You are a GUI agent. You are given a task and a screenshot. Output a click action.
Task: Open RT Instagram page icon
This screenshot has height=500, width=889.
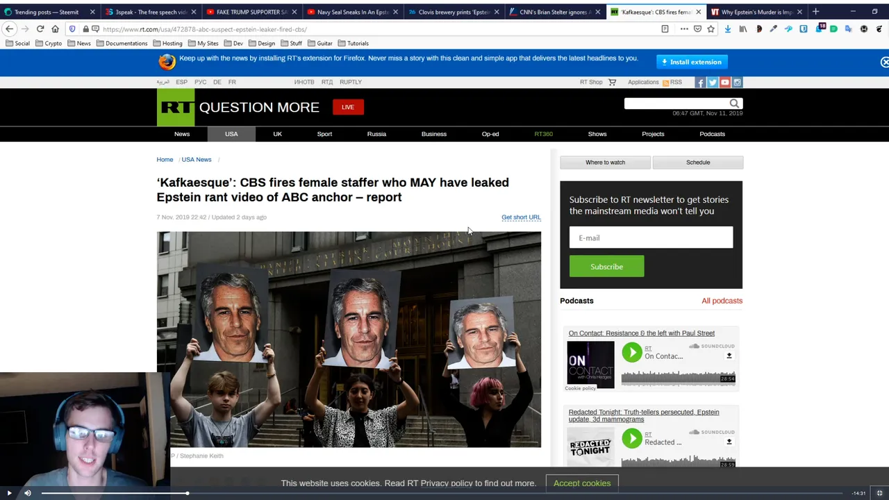pos(738,83)
